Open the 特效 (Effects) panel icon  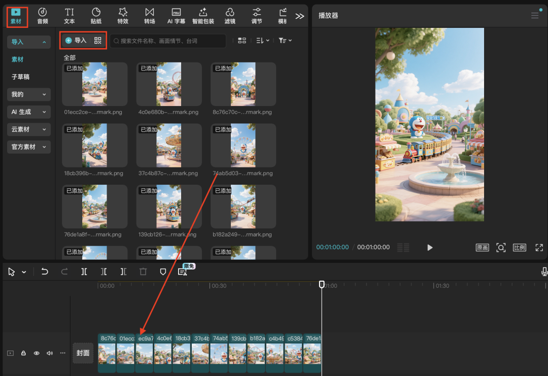pyautogui.click(x=123, y=15)
